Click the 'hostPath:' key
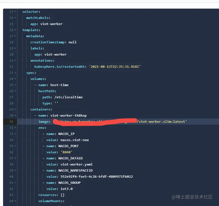This screenshot has width=219, height=206. [x=47, y=91]
